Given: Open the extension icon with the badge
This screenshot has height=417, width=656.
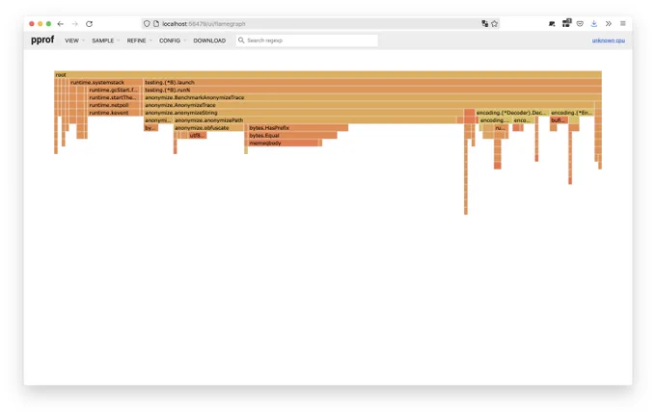Looking at the screenshot, I should pos(566,23).
